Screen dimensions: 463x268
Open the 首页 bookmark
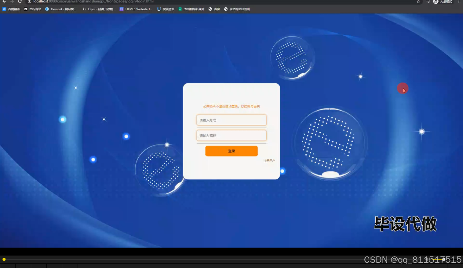(x=214, y=9)
